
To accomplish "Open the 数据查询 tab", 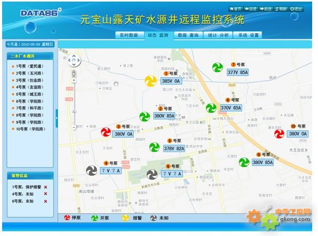I will 188,35.
